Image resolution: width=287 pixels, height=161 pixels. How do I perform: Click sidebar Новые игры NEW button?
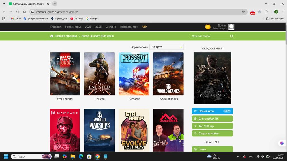coord(212,111)
